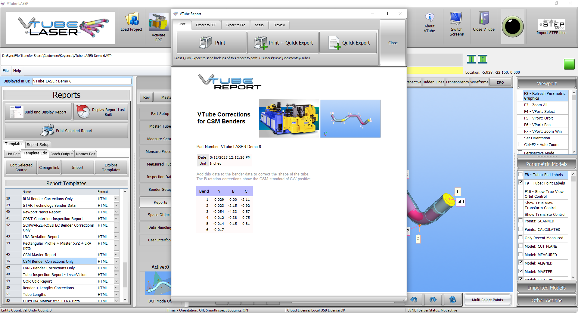The height and width of the screenshot is (313, 578).
Task: Uncheck F9 Tube Point Labels
Action: click(521, 183)
